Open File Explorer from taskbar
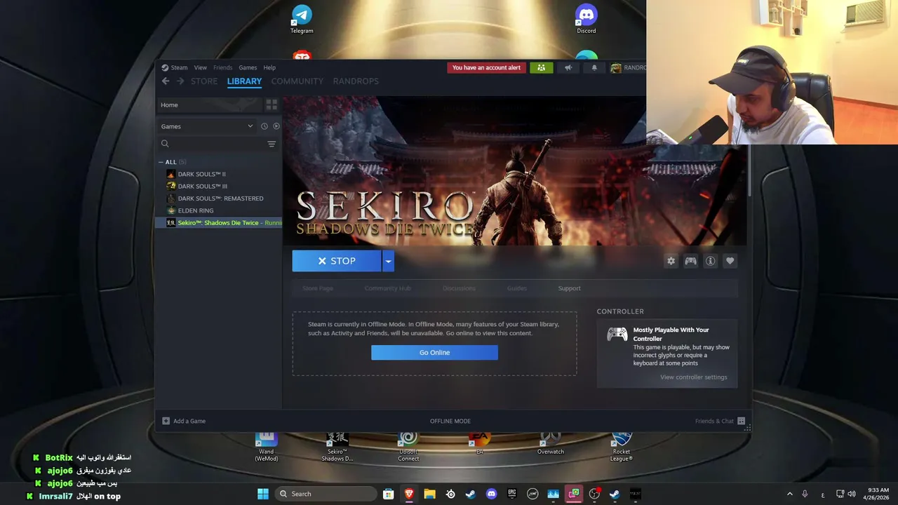The width and height of the screenshot is (898, 505). click(429, 494)
